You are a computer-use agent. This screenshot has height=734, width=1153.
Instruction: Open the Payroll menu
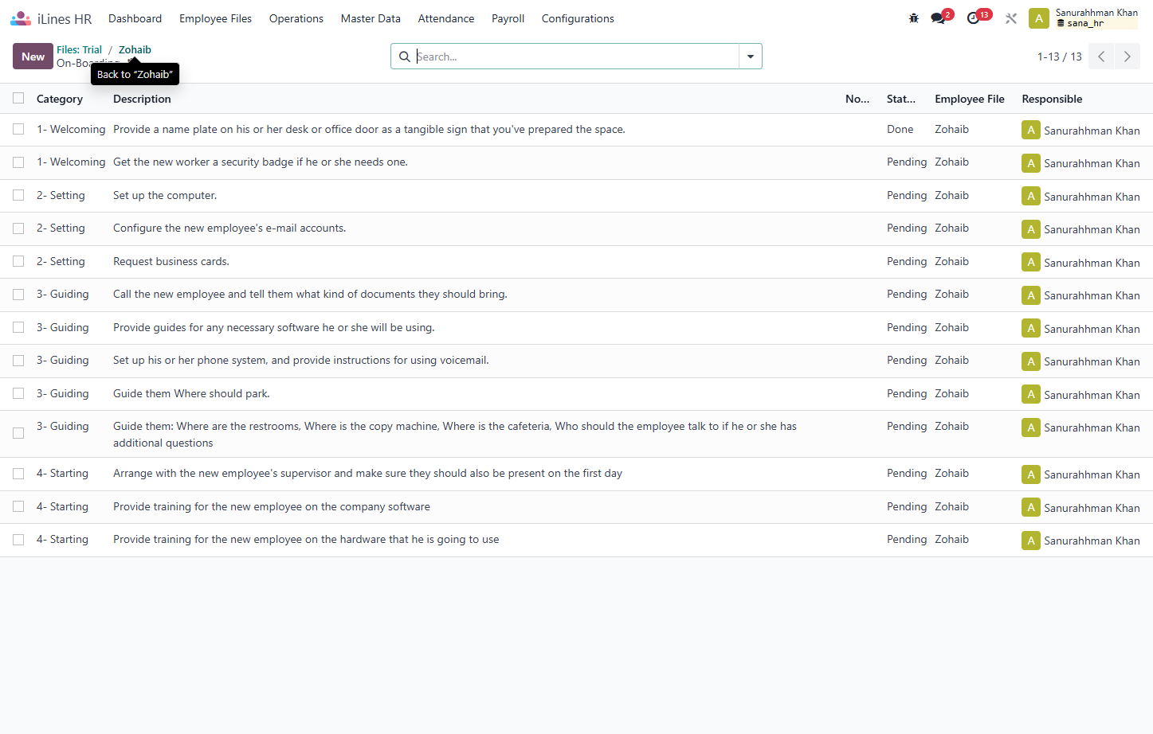click(x=508, y=18)
